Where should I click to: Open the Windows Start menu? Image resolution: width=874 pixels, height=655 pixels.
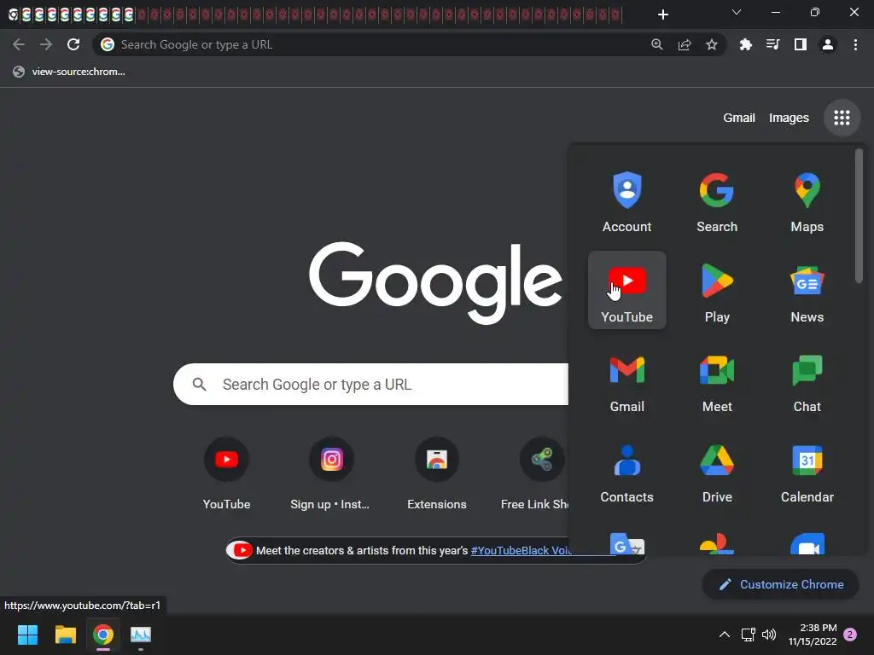pos(27,635)
